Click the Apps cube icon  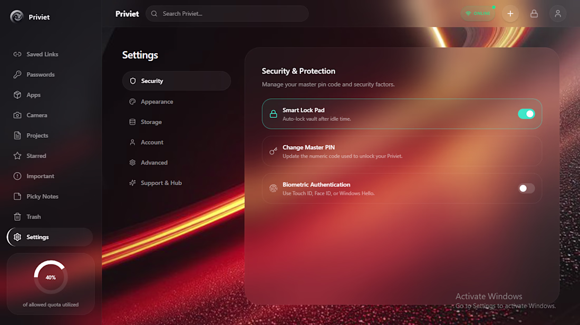coord(17,95)
